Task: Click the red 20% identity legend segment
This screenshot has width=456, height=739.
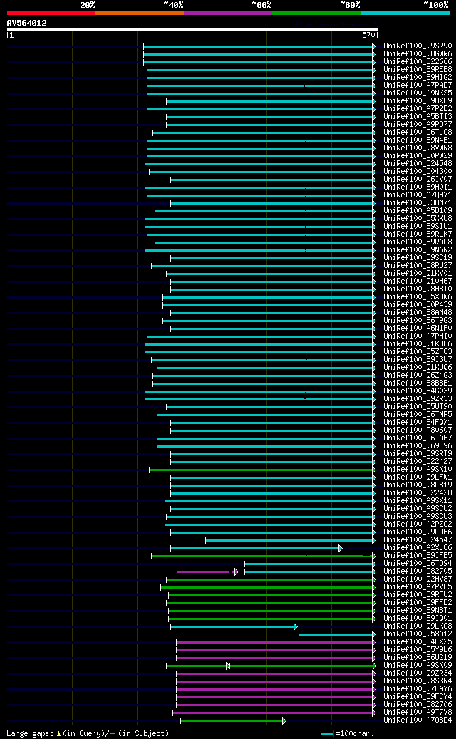Action: (51, 13)
